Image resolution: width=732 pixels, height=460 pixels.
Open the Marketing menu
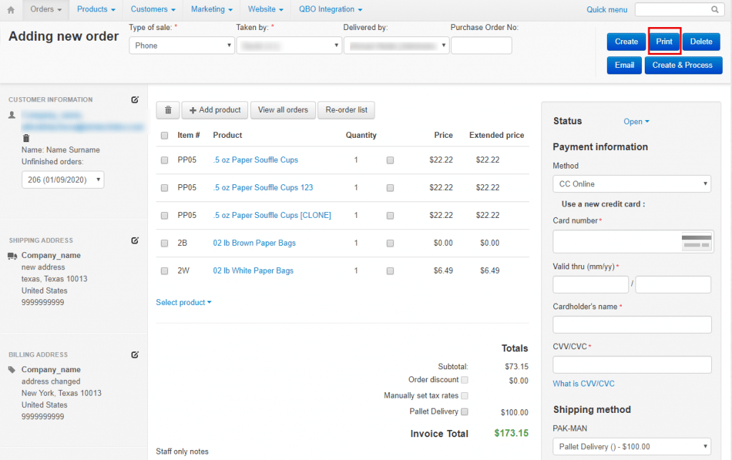tap(212, 9)
